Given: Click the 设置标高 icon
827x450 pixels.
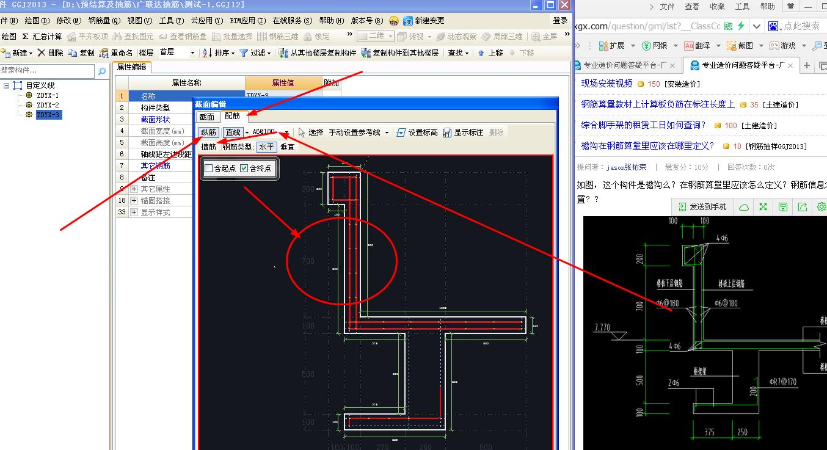Looking at the screenshot, I should (401, 132).
